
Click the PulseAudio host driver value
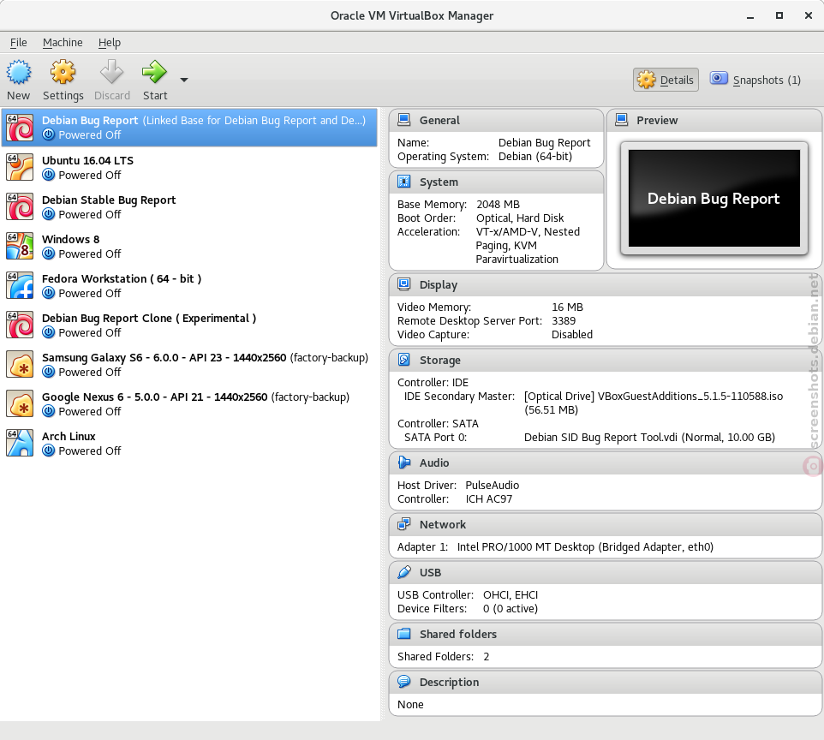492,485
